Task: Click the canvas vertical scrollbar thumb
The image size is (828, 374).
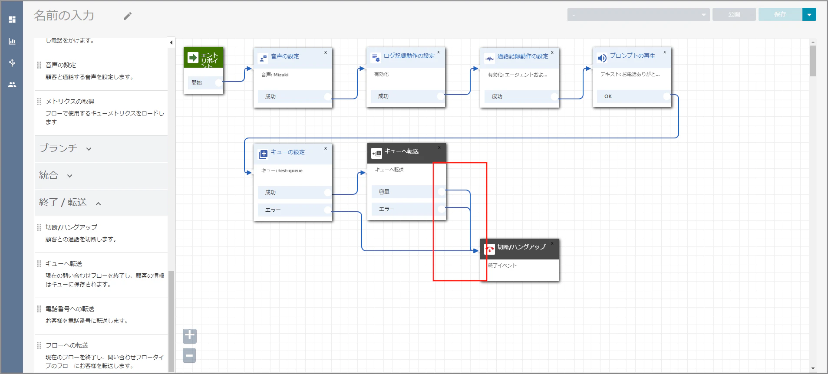Action: coord(813,61)
